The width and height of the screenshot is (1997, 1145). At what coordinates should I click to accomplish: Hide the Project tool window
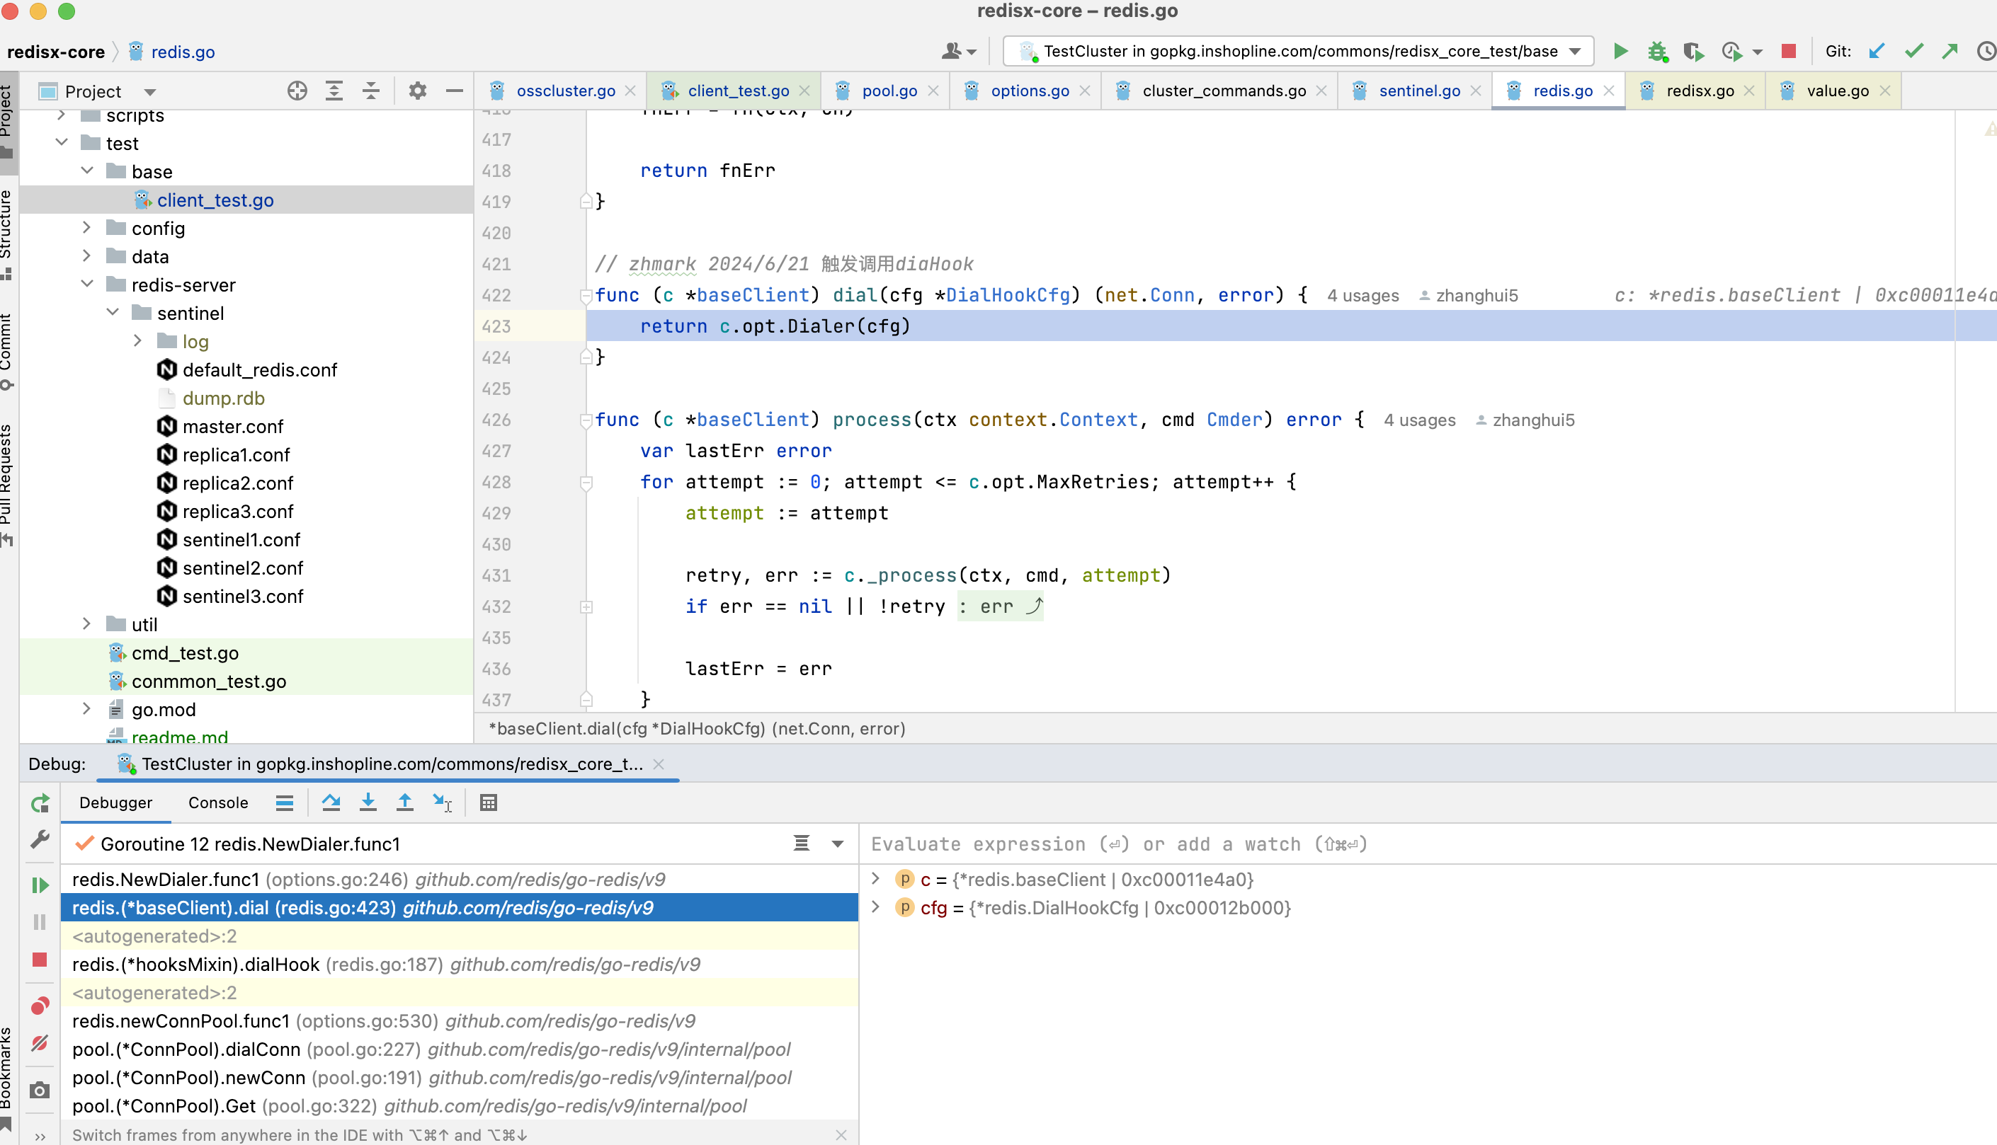pyautogui.click(x=454, y=91)
